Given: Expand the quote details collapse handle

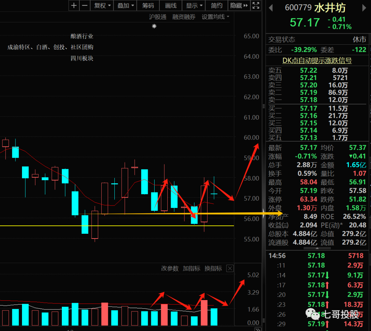Looking at the screenshot, I should [317, 249].
